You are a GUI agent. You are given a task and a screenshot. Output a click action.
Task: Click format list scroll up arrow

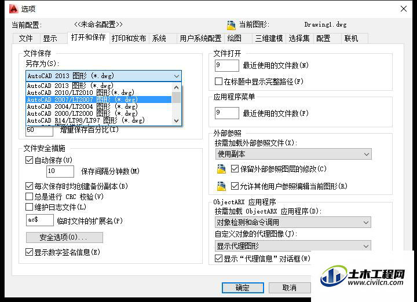point(176,87)
